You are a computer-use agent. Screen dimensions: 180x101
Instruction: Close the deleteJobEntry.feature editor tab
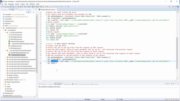point(56,10)
